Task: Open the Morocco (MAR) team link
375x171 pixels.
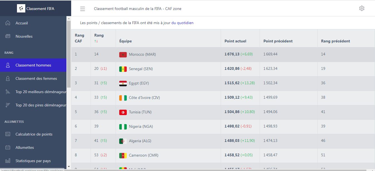Action: (x=142, y=55)
